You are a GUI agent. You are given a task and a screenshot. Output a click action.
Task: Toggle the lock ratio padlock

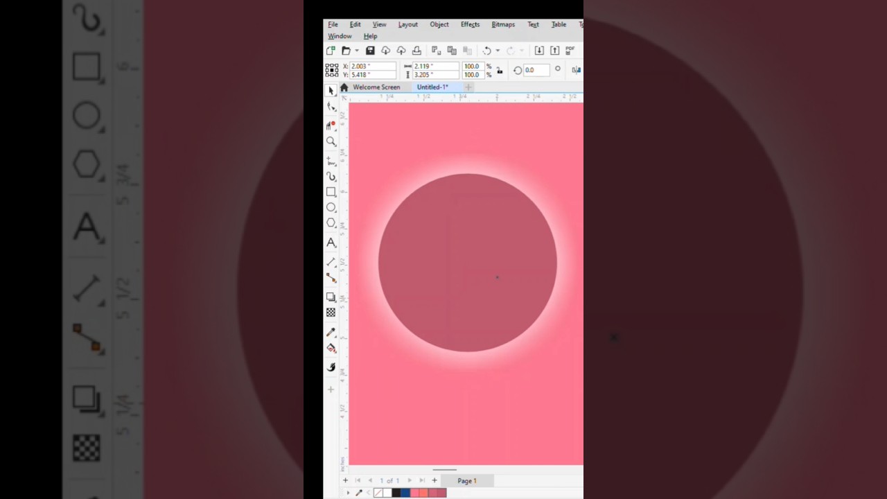coord(500,70)
